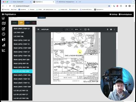Open the document list sidebar icon

(x=3, y=18)
